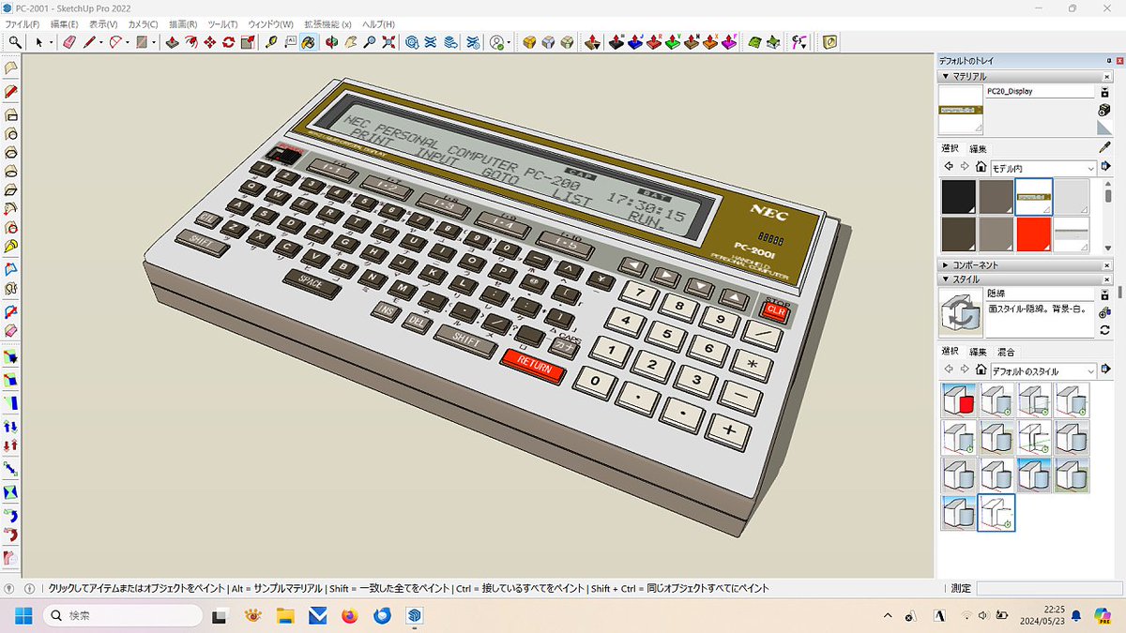Select the red material swatch
This screenshot has height=633, width=1126.
coord(1033,234)
